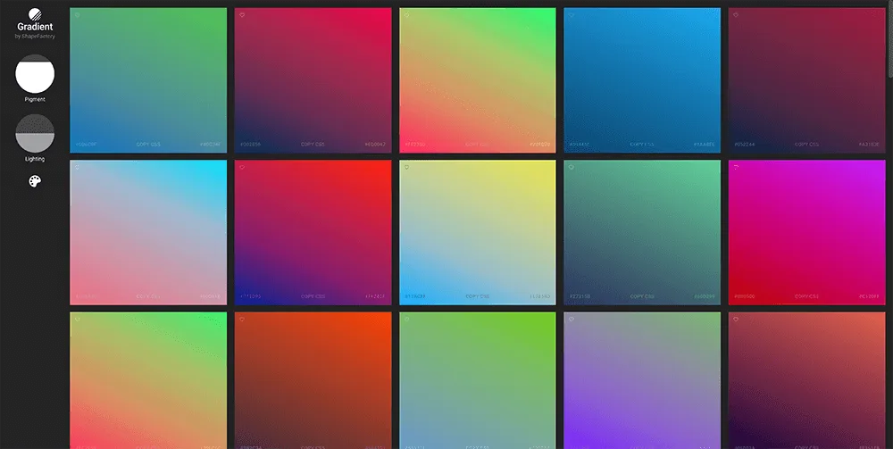The image size is (893, 449).
Task: Switch to the Lighting mode circle
Action: pyautogui.click(x=35, y=134)
